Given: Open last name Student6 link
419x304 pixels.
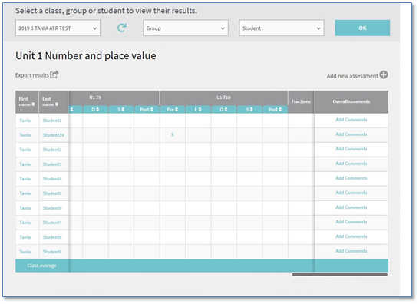Looking at the screenshot, I should tap(52, 208).
